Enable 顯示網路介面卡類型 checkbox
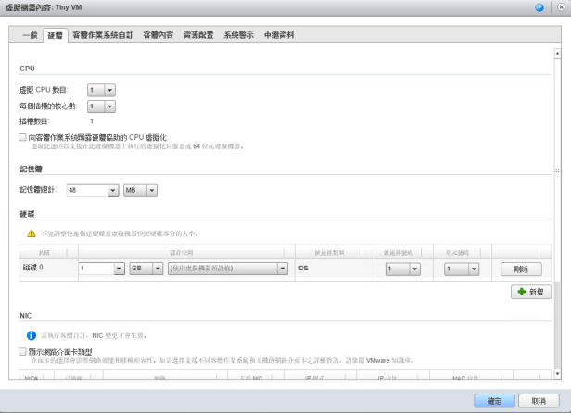571x413 pixels. [22, 352]
